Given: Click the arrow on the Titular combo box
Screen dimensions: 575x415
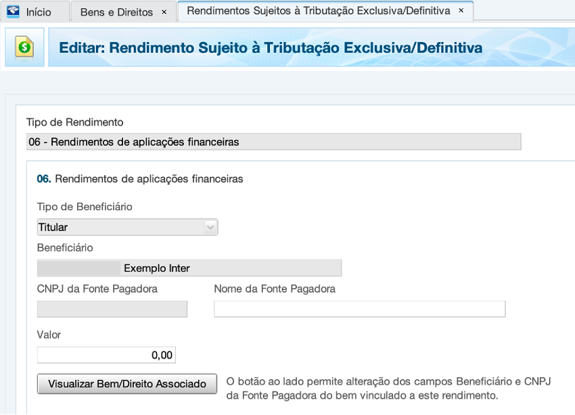Looking at the screenshot, I should [210, 227].
